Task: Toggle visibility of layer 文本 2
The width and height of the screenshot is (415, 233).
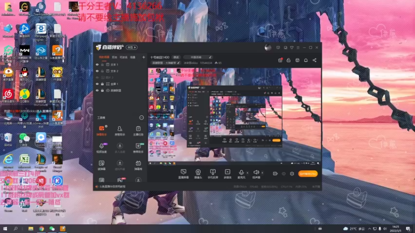Action: point(97,71)
